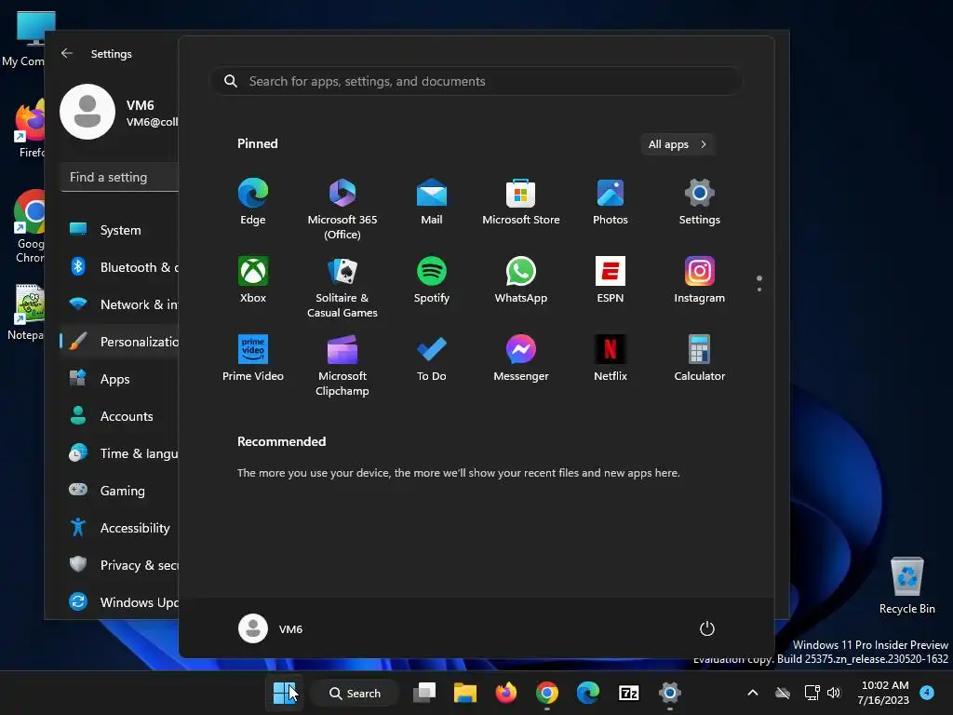Switch to next pinned apps page dots
Image resolution: width=953 pixels, height=715 pixels.
point(759,283)
